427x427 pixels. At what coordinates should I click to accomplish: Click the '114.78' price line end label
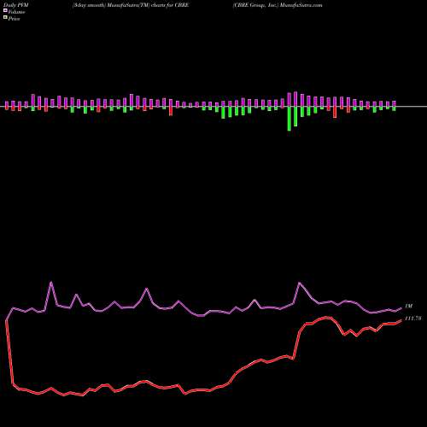(412, 319)
